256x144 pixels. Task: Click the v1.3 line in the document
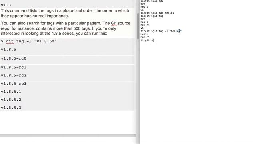pyautogui.click(x=6, y=5)
